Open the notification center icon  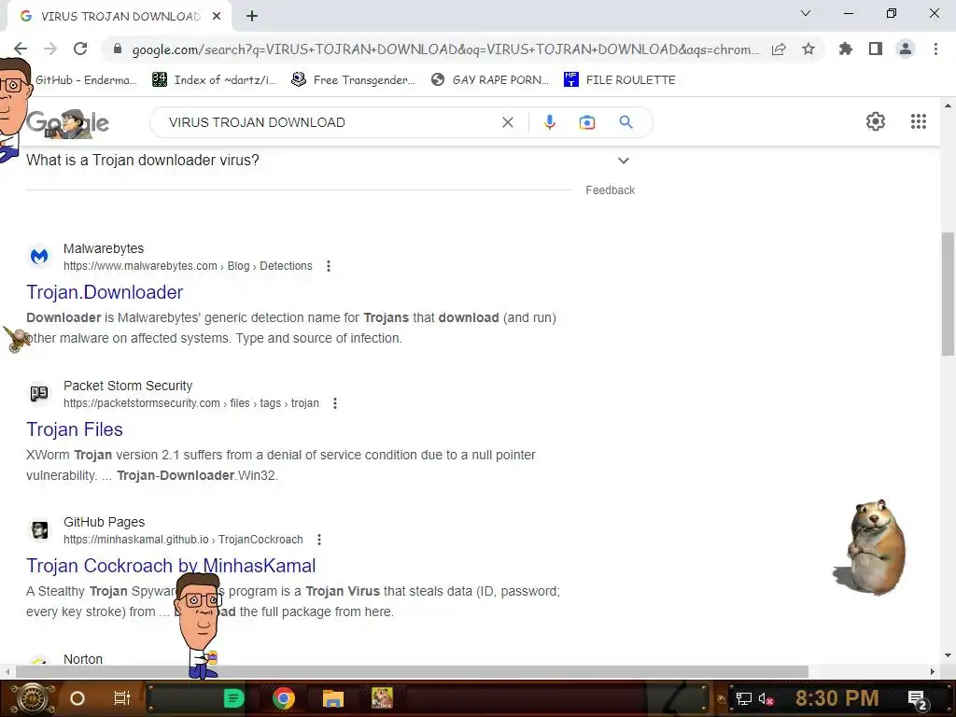pyautogui.click(x=917, y=698)
